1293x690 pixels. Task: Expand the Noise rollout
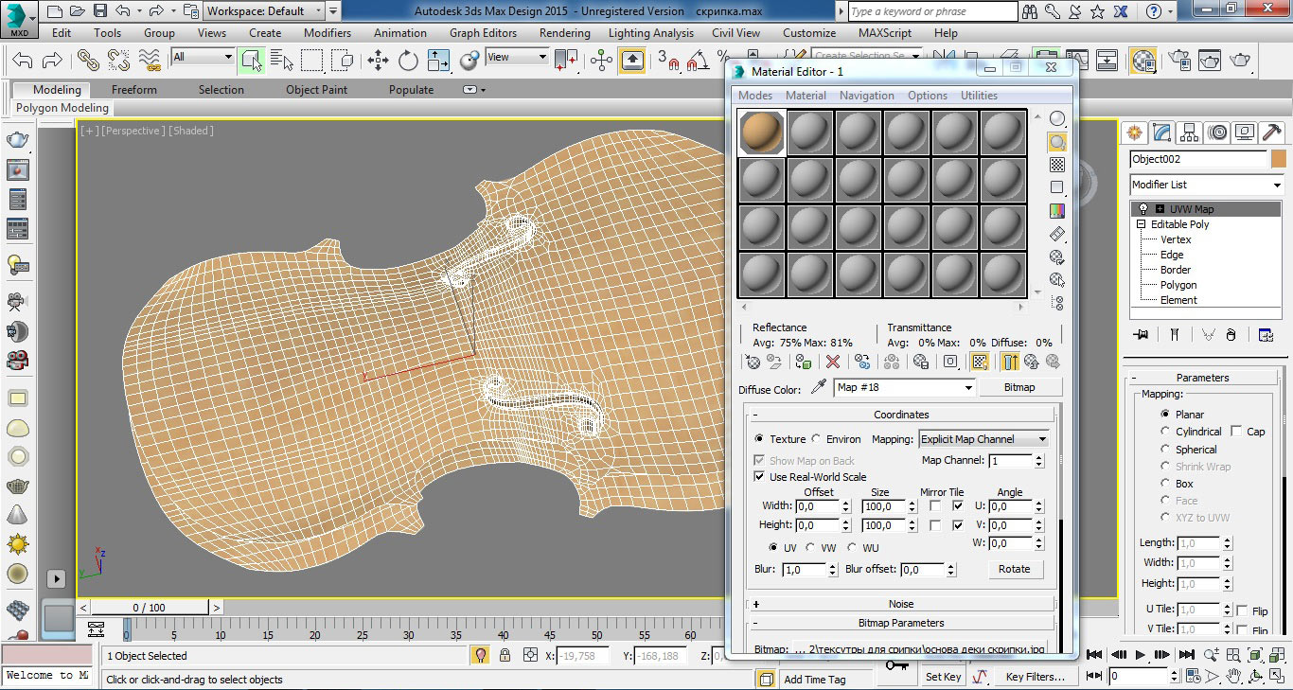[900, 604]
